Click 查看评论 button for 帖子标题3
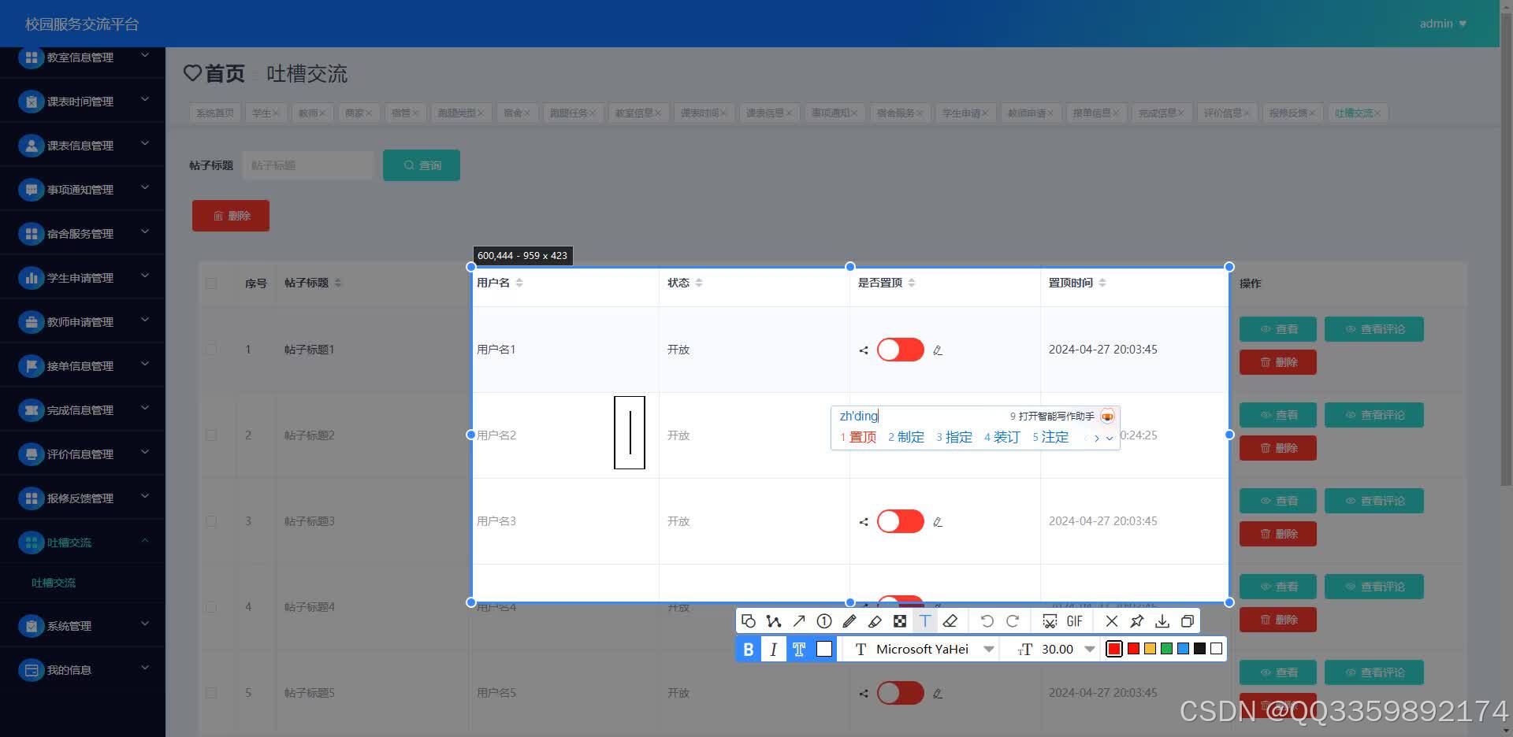 click(1374, 501)
